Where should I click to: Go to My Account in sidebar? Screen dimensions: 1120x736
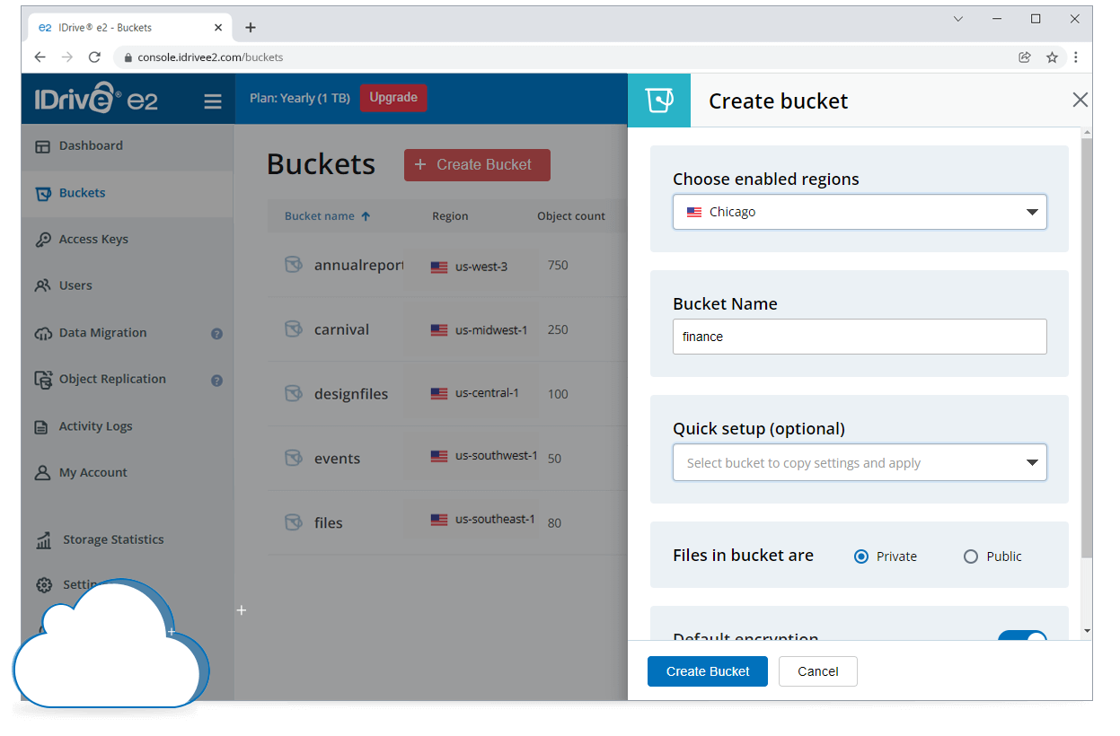pyautogui.click(x=93, y=473)
